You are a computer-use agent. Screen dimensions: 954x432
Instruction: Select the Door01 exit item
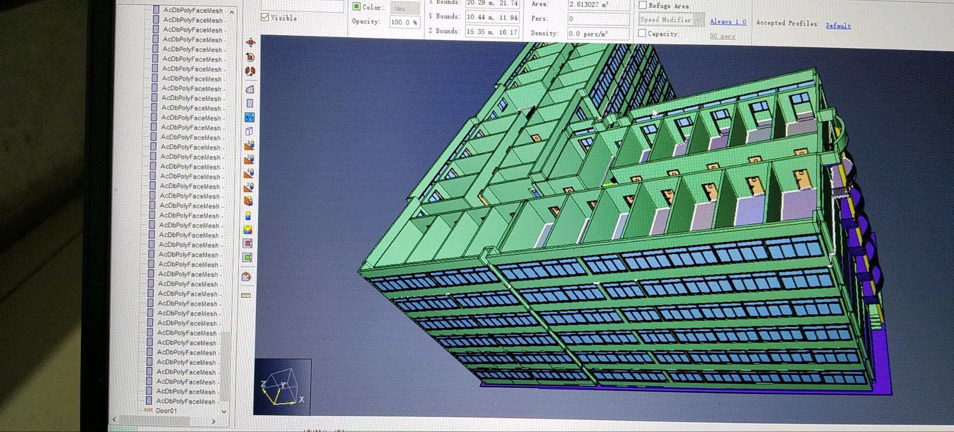tap(166, 411)
